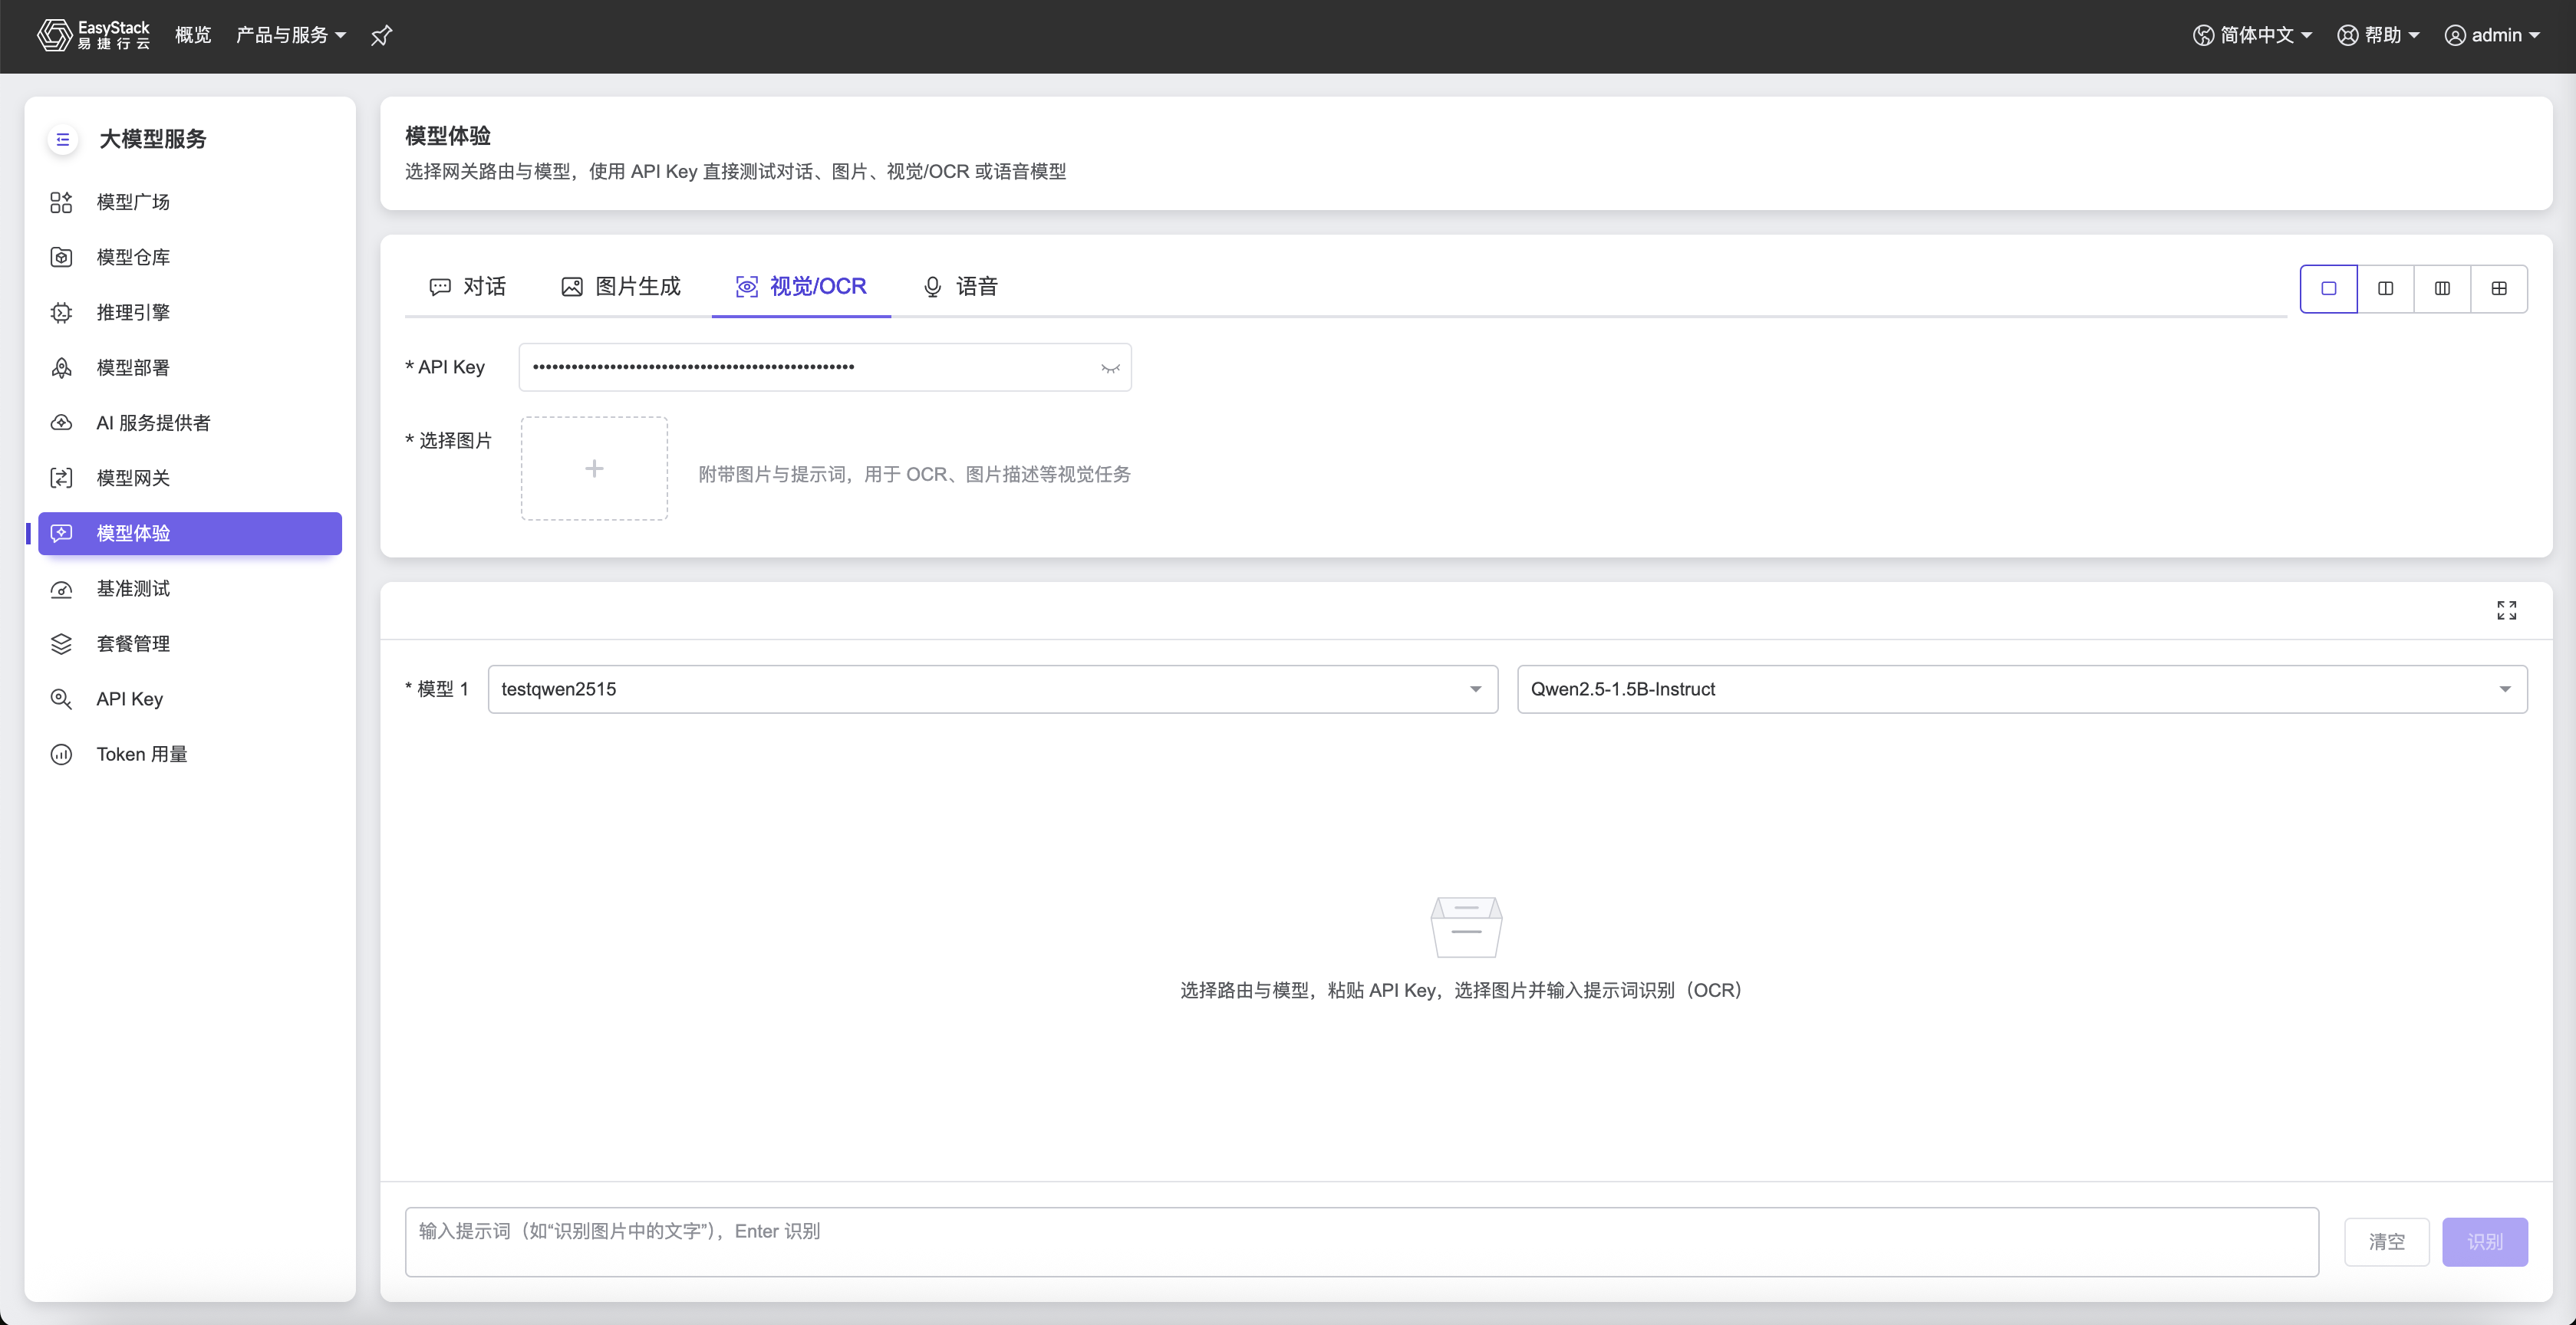
Task: Switch to four-grid layout view
Action: 2499,289
